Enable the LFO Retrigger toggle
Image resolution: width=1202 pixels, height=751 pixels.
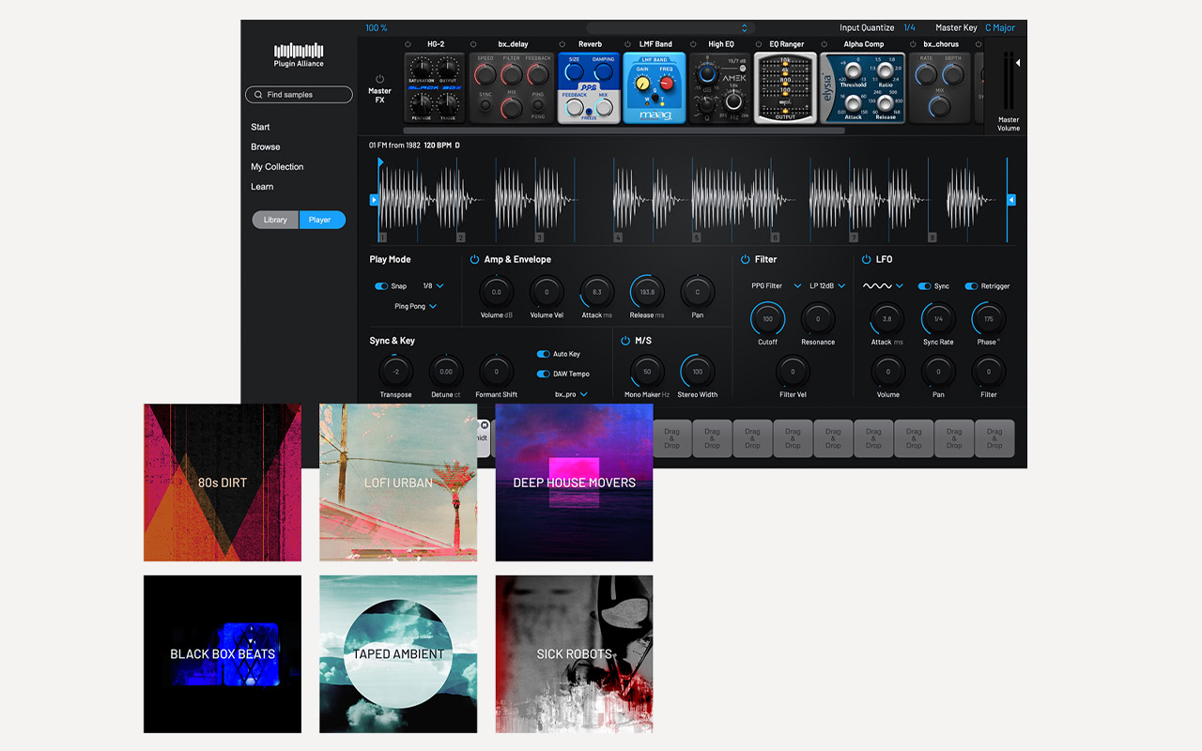pyautogui.click(x=974, y=286)
